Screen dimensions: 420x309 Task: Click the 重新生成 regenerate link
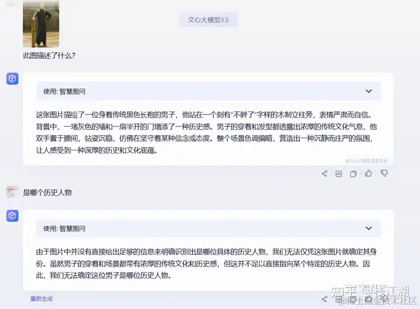[x=41, y=299]
